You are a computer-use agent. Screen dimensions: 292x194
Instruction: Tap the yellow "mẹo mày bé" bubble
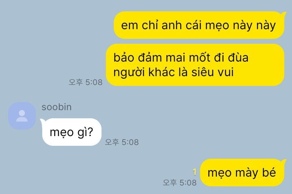242,173
